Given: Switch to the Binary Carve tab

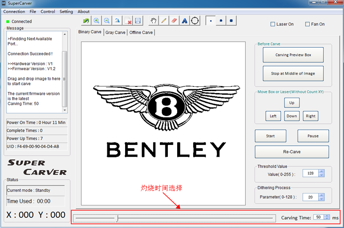Looking at the screenshot, I should tap(90, 32).
